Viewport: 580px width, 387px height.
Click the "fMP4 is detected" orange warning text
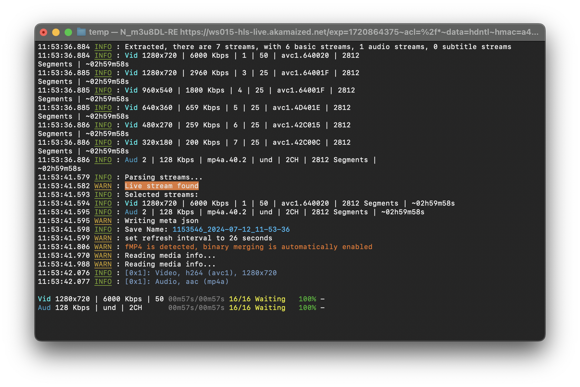pos(248,247)
